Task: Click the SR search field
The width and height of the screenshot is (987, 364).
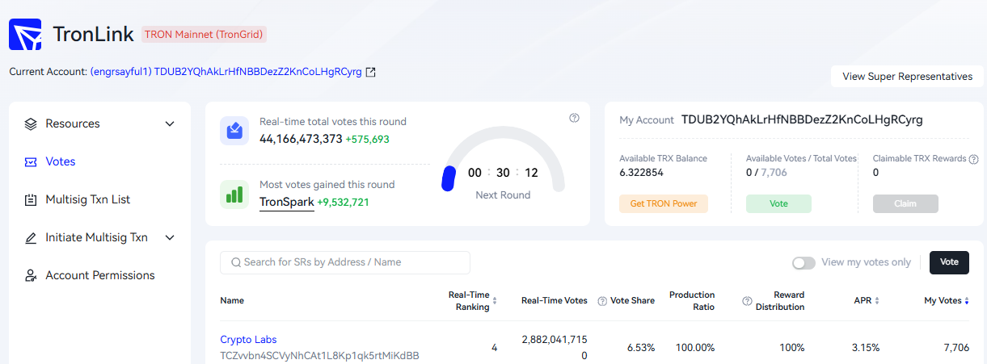Action: tap(345, 262)
